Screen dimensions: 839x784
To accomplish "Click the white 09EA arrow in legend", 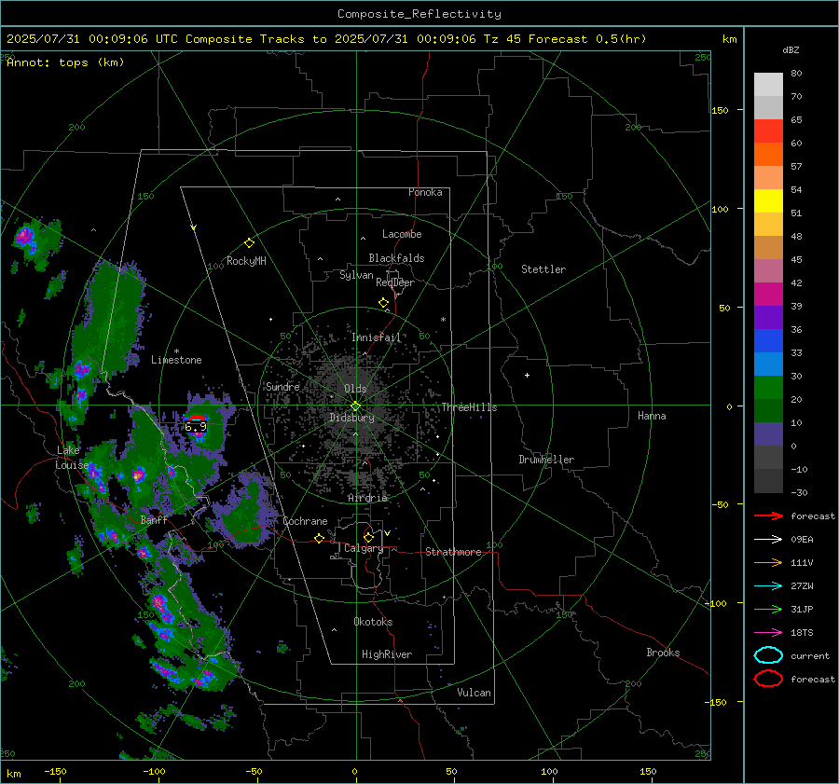I will click(768, 540).
